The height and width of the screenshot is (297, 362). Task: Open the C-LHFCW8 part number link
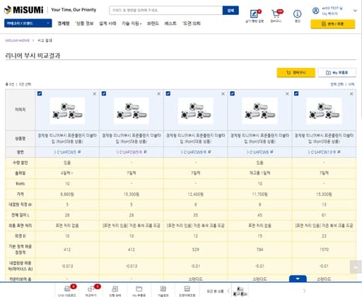pos(257,152)
